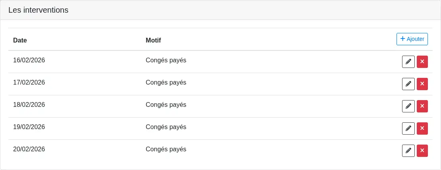Screen dimensions: 441x170
Task: Delete the 19/02/2026 intervention
Action: click(422, 129)
